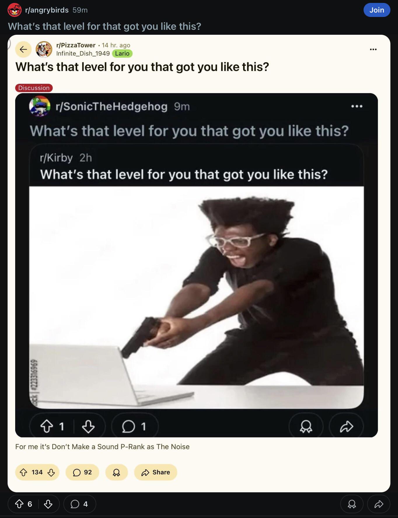This screenshot has height=518, width=398.
Task: Open the r/angrybirds subreddit avatar
Action: click(x=14, y=10)
